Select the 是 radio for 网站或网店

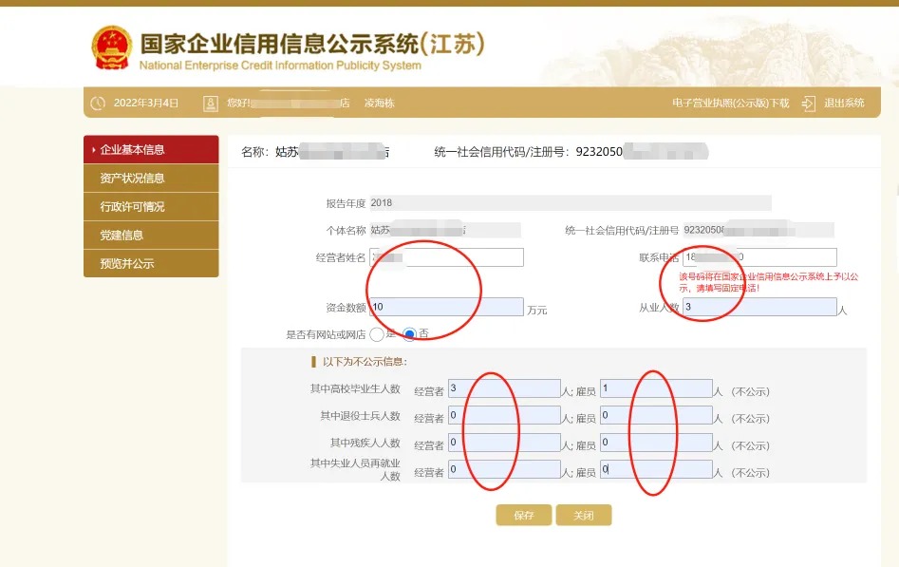pos(377,334)
